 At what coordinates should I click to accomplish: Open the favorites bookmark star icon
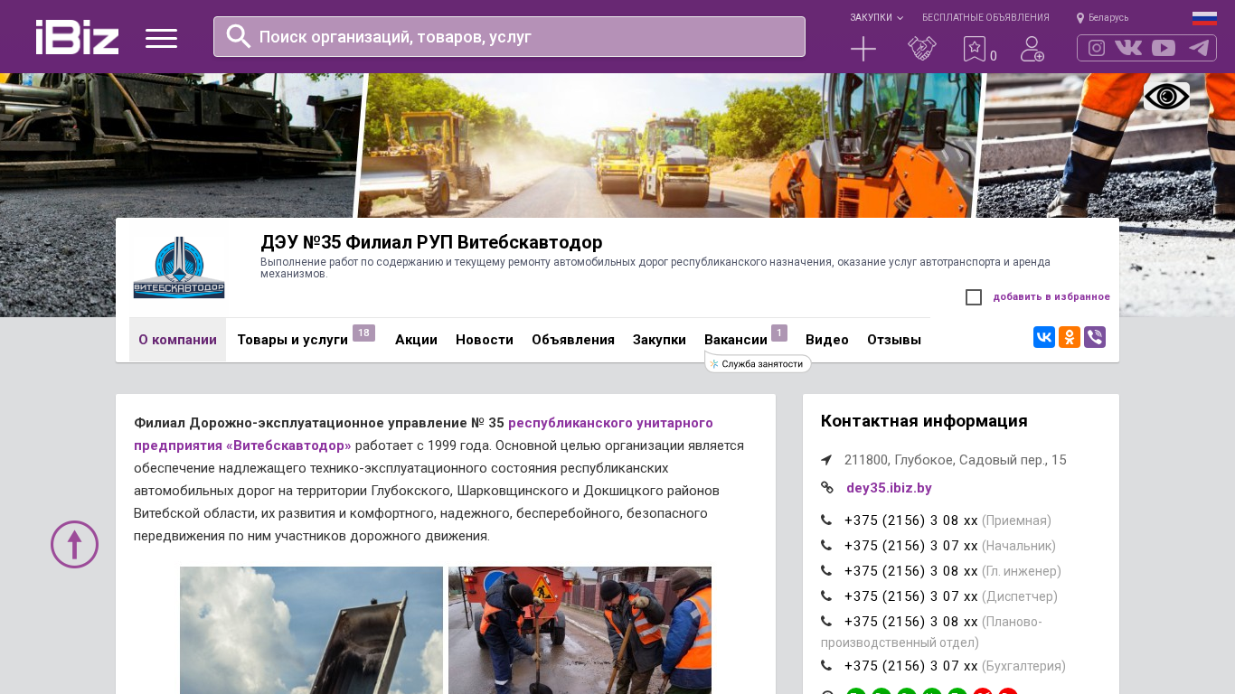pos(974,49)
